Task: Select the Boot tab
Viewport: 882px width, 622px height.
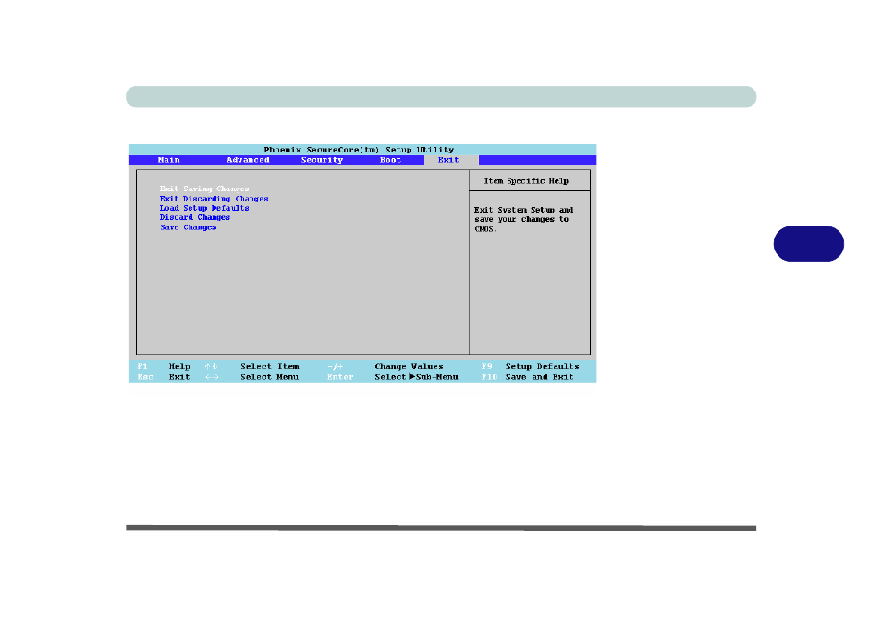Action: pos(390,160)
